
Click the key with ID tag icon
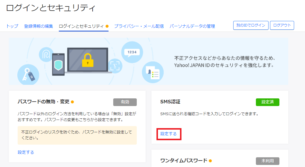point(28,75)
